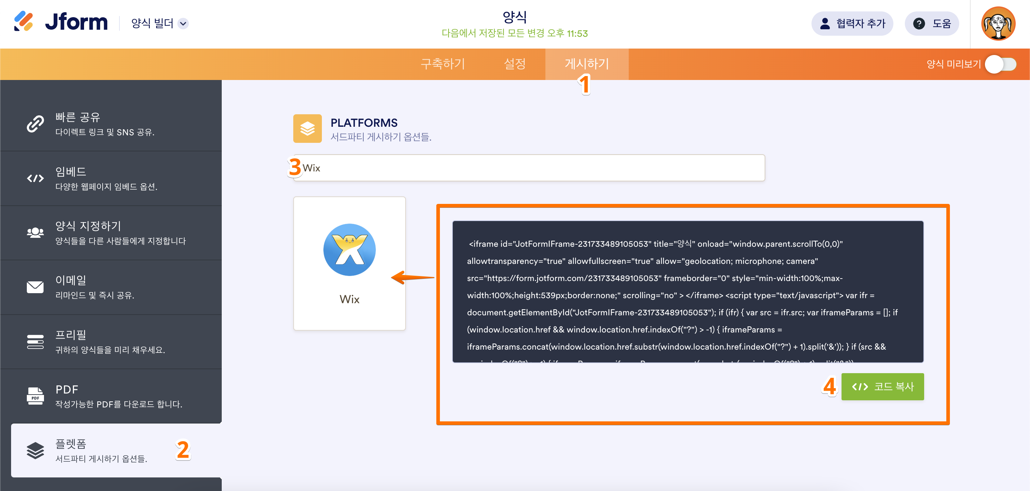Open the 도움 help button

932,24
